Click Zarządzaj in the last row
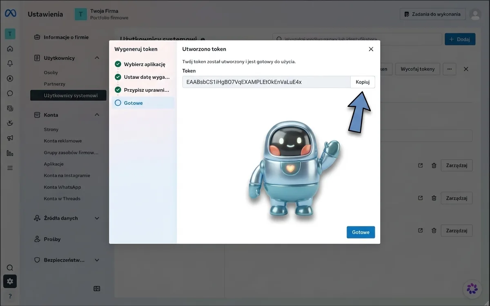The width and height of the screenshot is (490, 306). [x=457, y=231]
